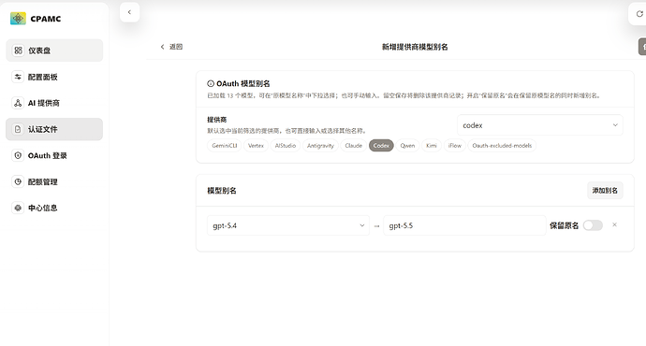Image resolution: width=646 pixels, height=346 pixels.
Task: Click the 中心信息 gear icon
Action: (18, 208)
